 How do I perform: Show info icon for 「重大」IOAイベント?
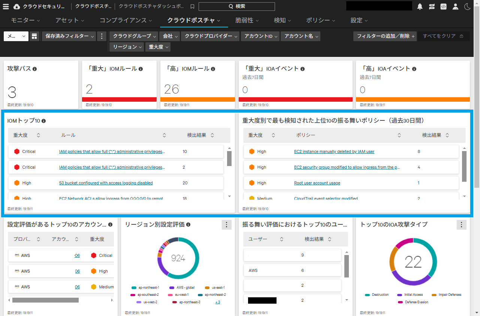302,69
